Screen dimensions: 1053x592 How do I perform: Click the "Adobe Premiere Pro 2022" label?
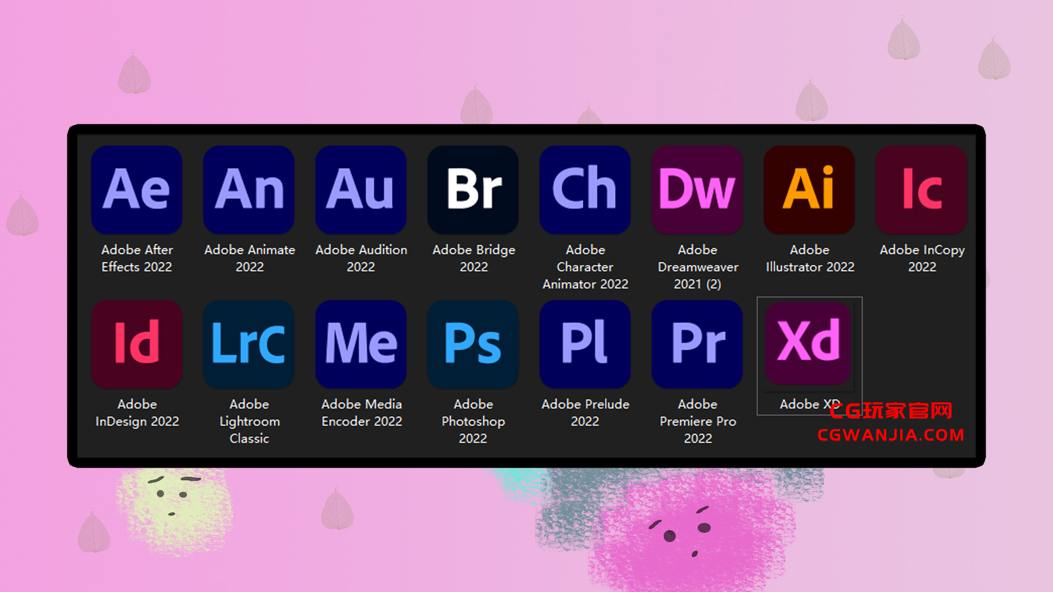(698, 421)
